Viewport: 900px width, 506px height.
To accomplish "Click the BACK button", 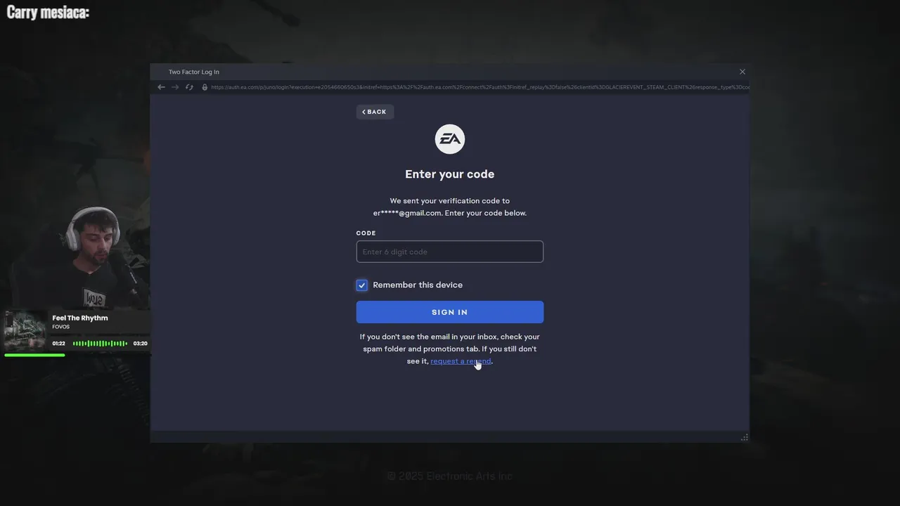I will click(375, 112).
